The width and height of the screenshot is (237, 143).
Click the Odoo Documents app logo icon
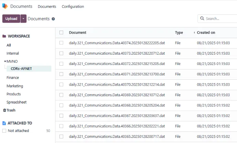pos(5,6)
